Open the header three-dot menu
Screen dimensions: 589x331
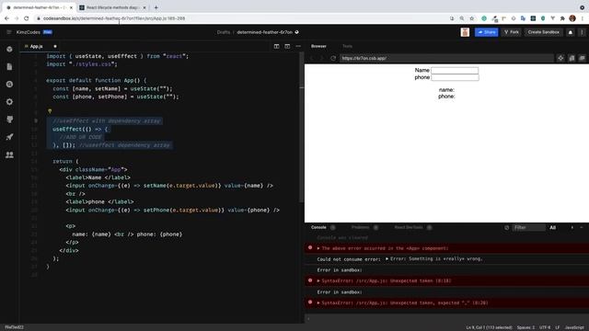582,32
